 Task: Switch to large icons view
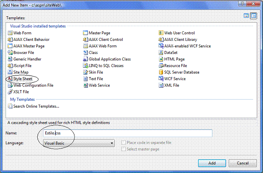[x=246, y=16]
